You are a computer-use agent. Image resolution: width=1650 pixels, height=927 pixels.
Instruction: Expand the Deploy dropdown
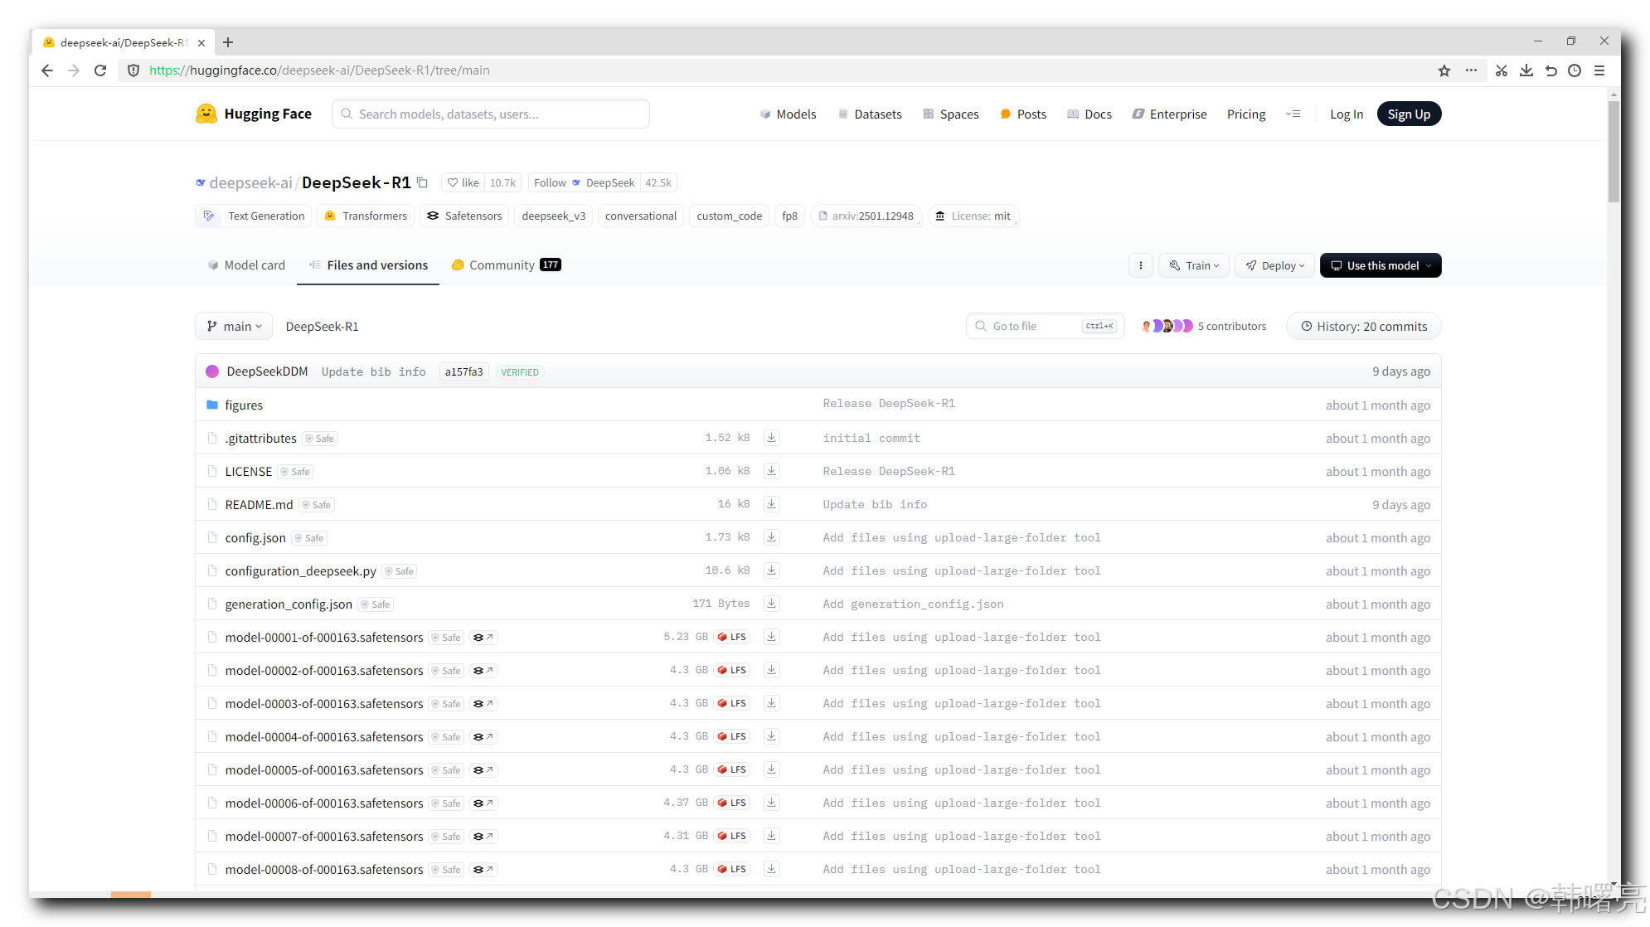point(1274,265)
